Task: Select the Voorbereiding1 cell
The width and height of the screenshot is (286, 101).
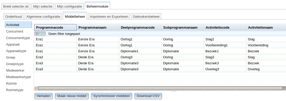Action: pyautogui.click(x=225, y=45)
